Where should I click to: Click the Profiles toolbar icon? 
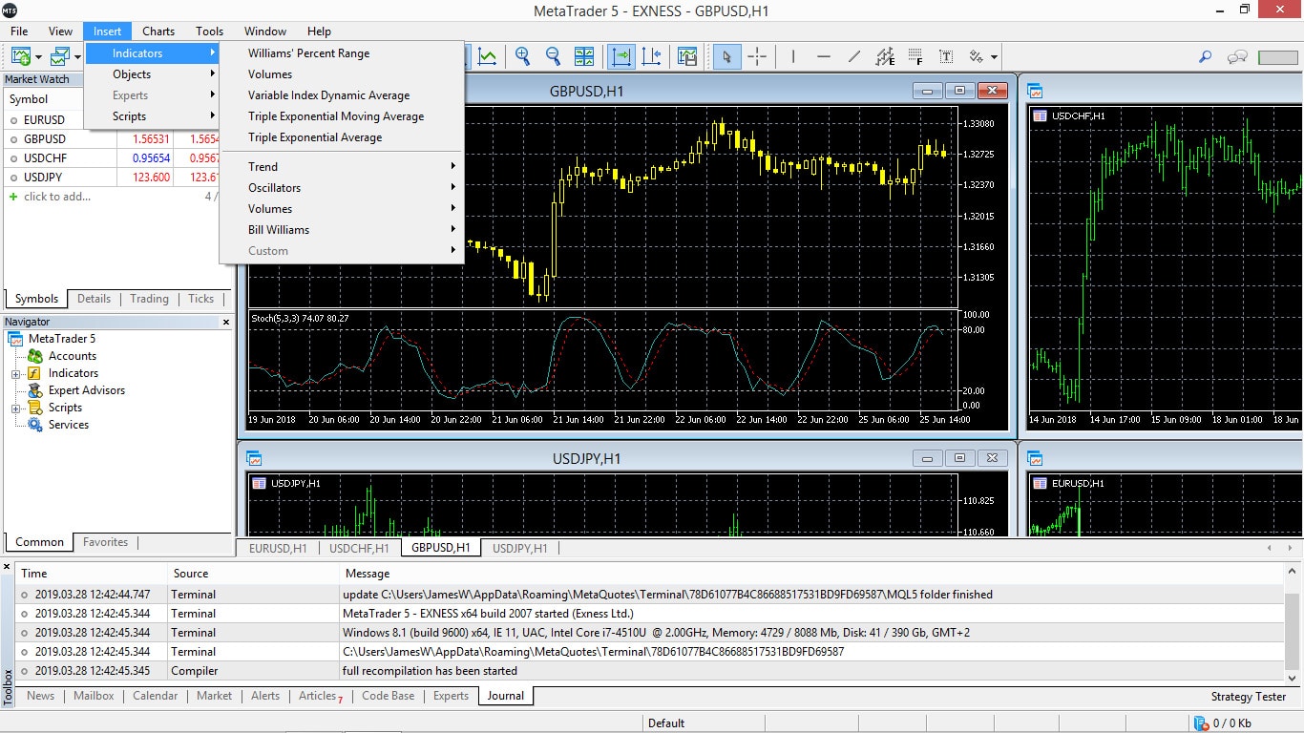click(60, 56)
